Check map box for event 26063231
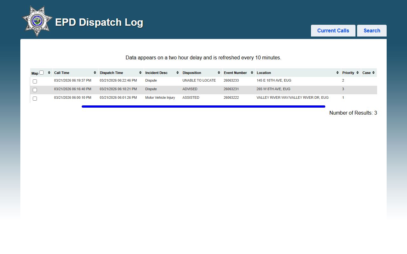Image resolution: width=407 pixels, height=254 pixels. pyautogui.click(x=35, y=90)
